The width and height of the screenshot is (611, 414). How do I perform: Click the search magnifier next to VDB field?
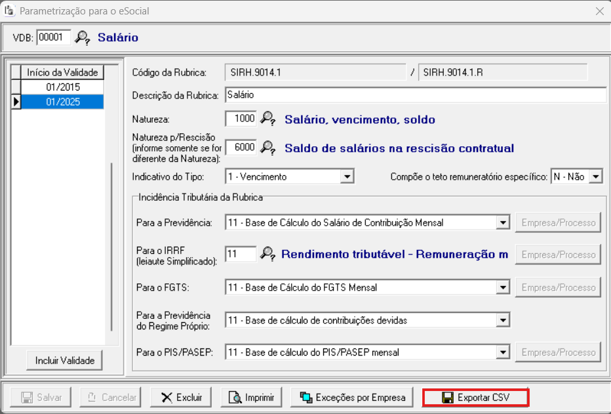(82, 37)
